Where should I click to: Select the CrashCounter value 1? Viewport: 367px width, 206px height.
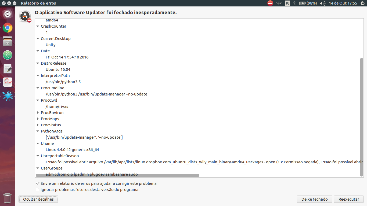tap(47, 32)
